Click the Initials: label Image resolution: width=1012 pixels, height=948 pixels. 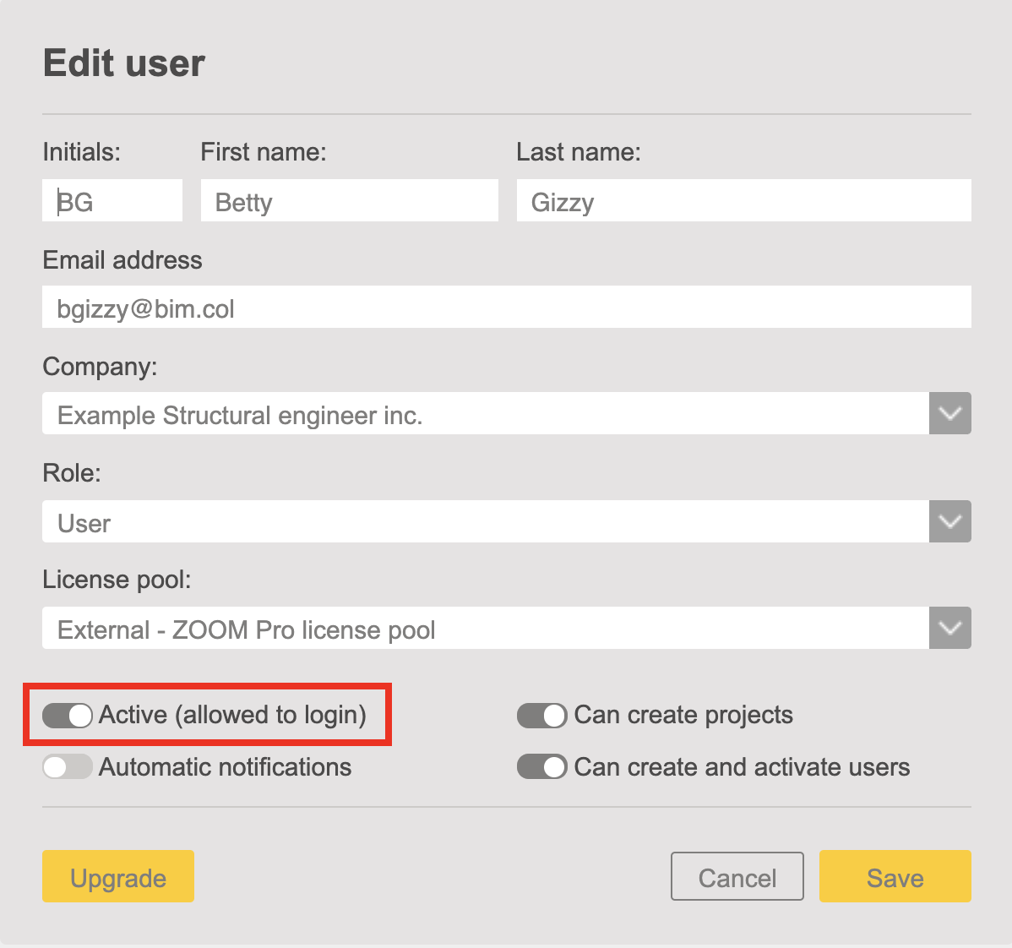pyautogui.click(x=81, y=152)
